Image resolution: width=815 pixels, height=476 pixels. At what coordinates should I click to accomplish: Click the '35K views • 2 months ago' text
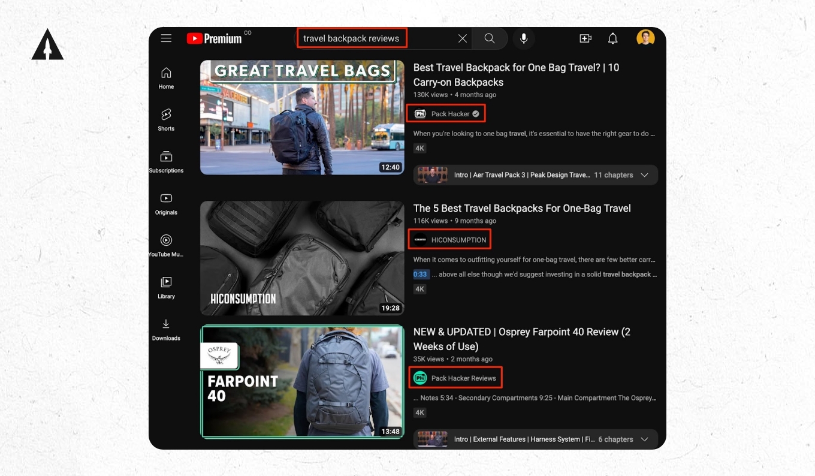453,359
